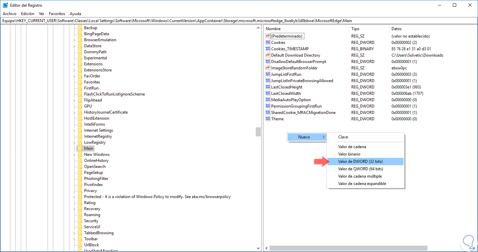Expand the Internet Settings key
This screenshot has height=252, width=478.
click(x=74, y=130)
